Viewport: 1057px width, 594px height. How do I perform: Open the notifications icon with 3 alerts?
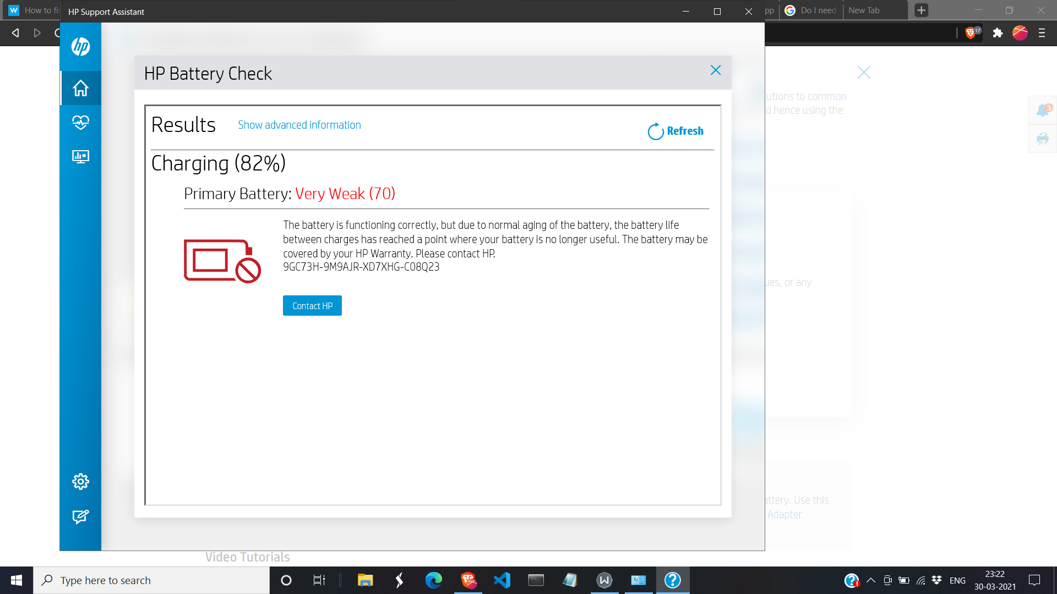click(x=1042, y=109)
